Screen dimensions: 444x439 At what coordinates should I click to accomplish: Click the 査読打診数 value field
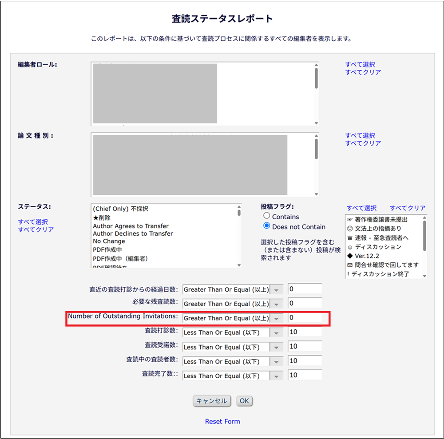[x=305, y=332]
